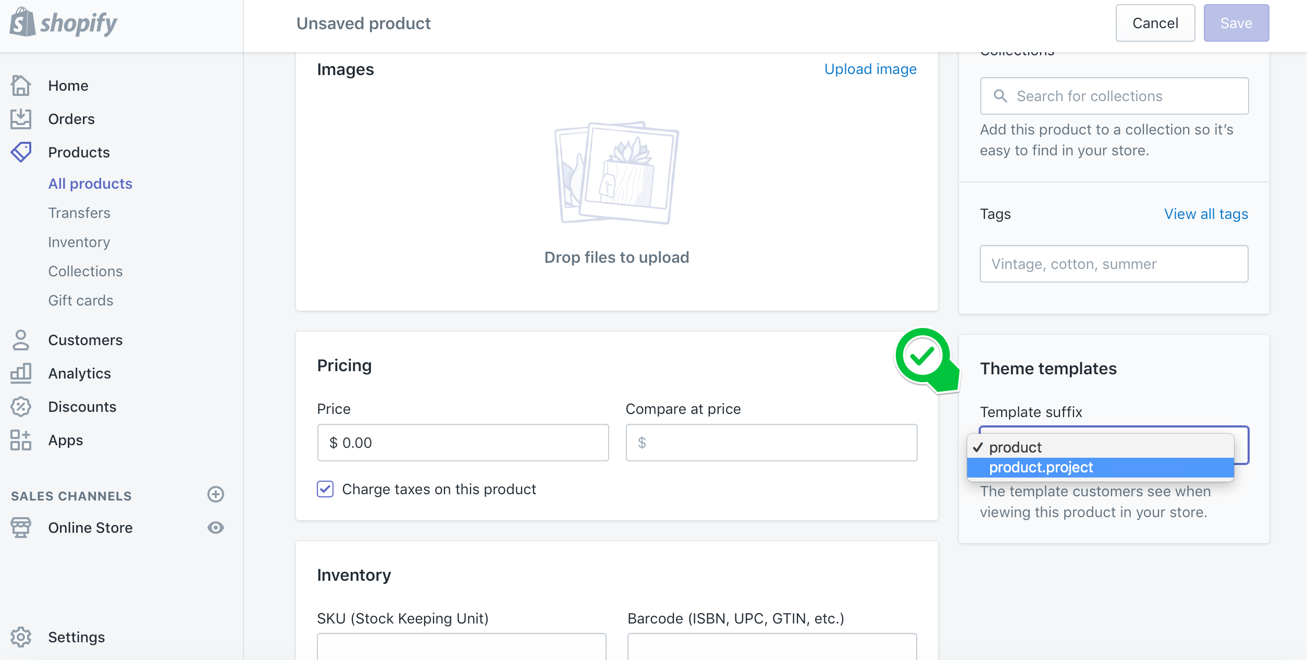The image size is (1307, 660).
Task: Click the Orders icon in sidebar
Action: [x=21, y=119]
